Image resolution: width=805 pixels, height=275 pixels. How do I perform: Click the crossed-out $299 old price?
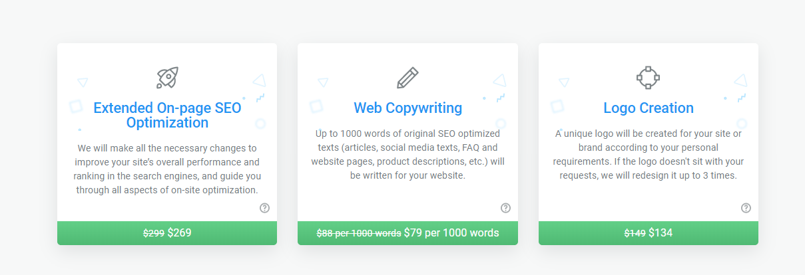154,233
